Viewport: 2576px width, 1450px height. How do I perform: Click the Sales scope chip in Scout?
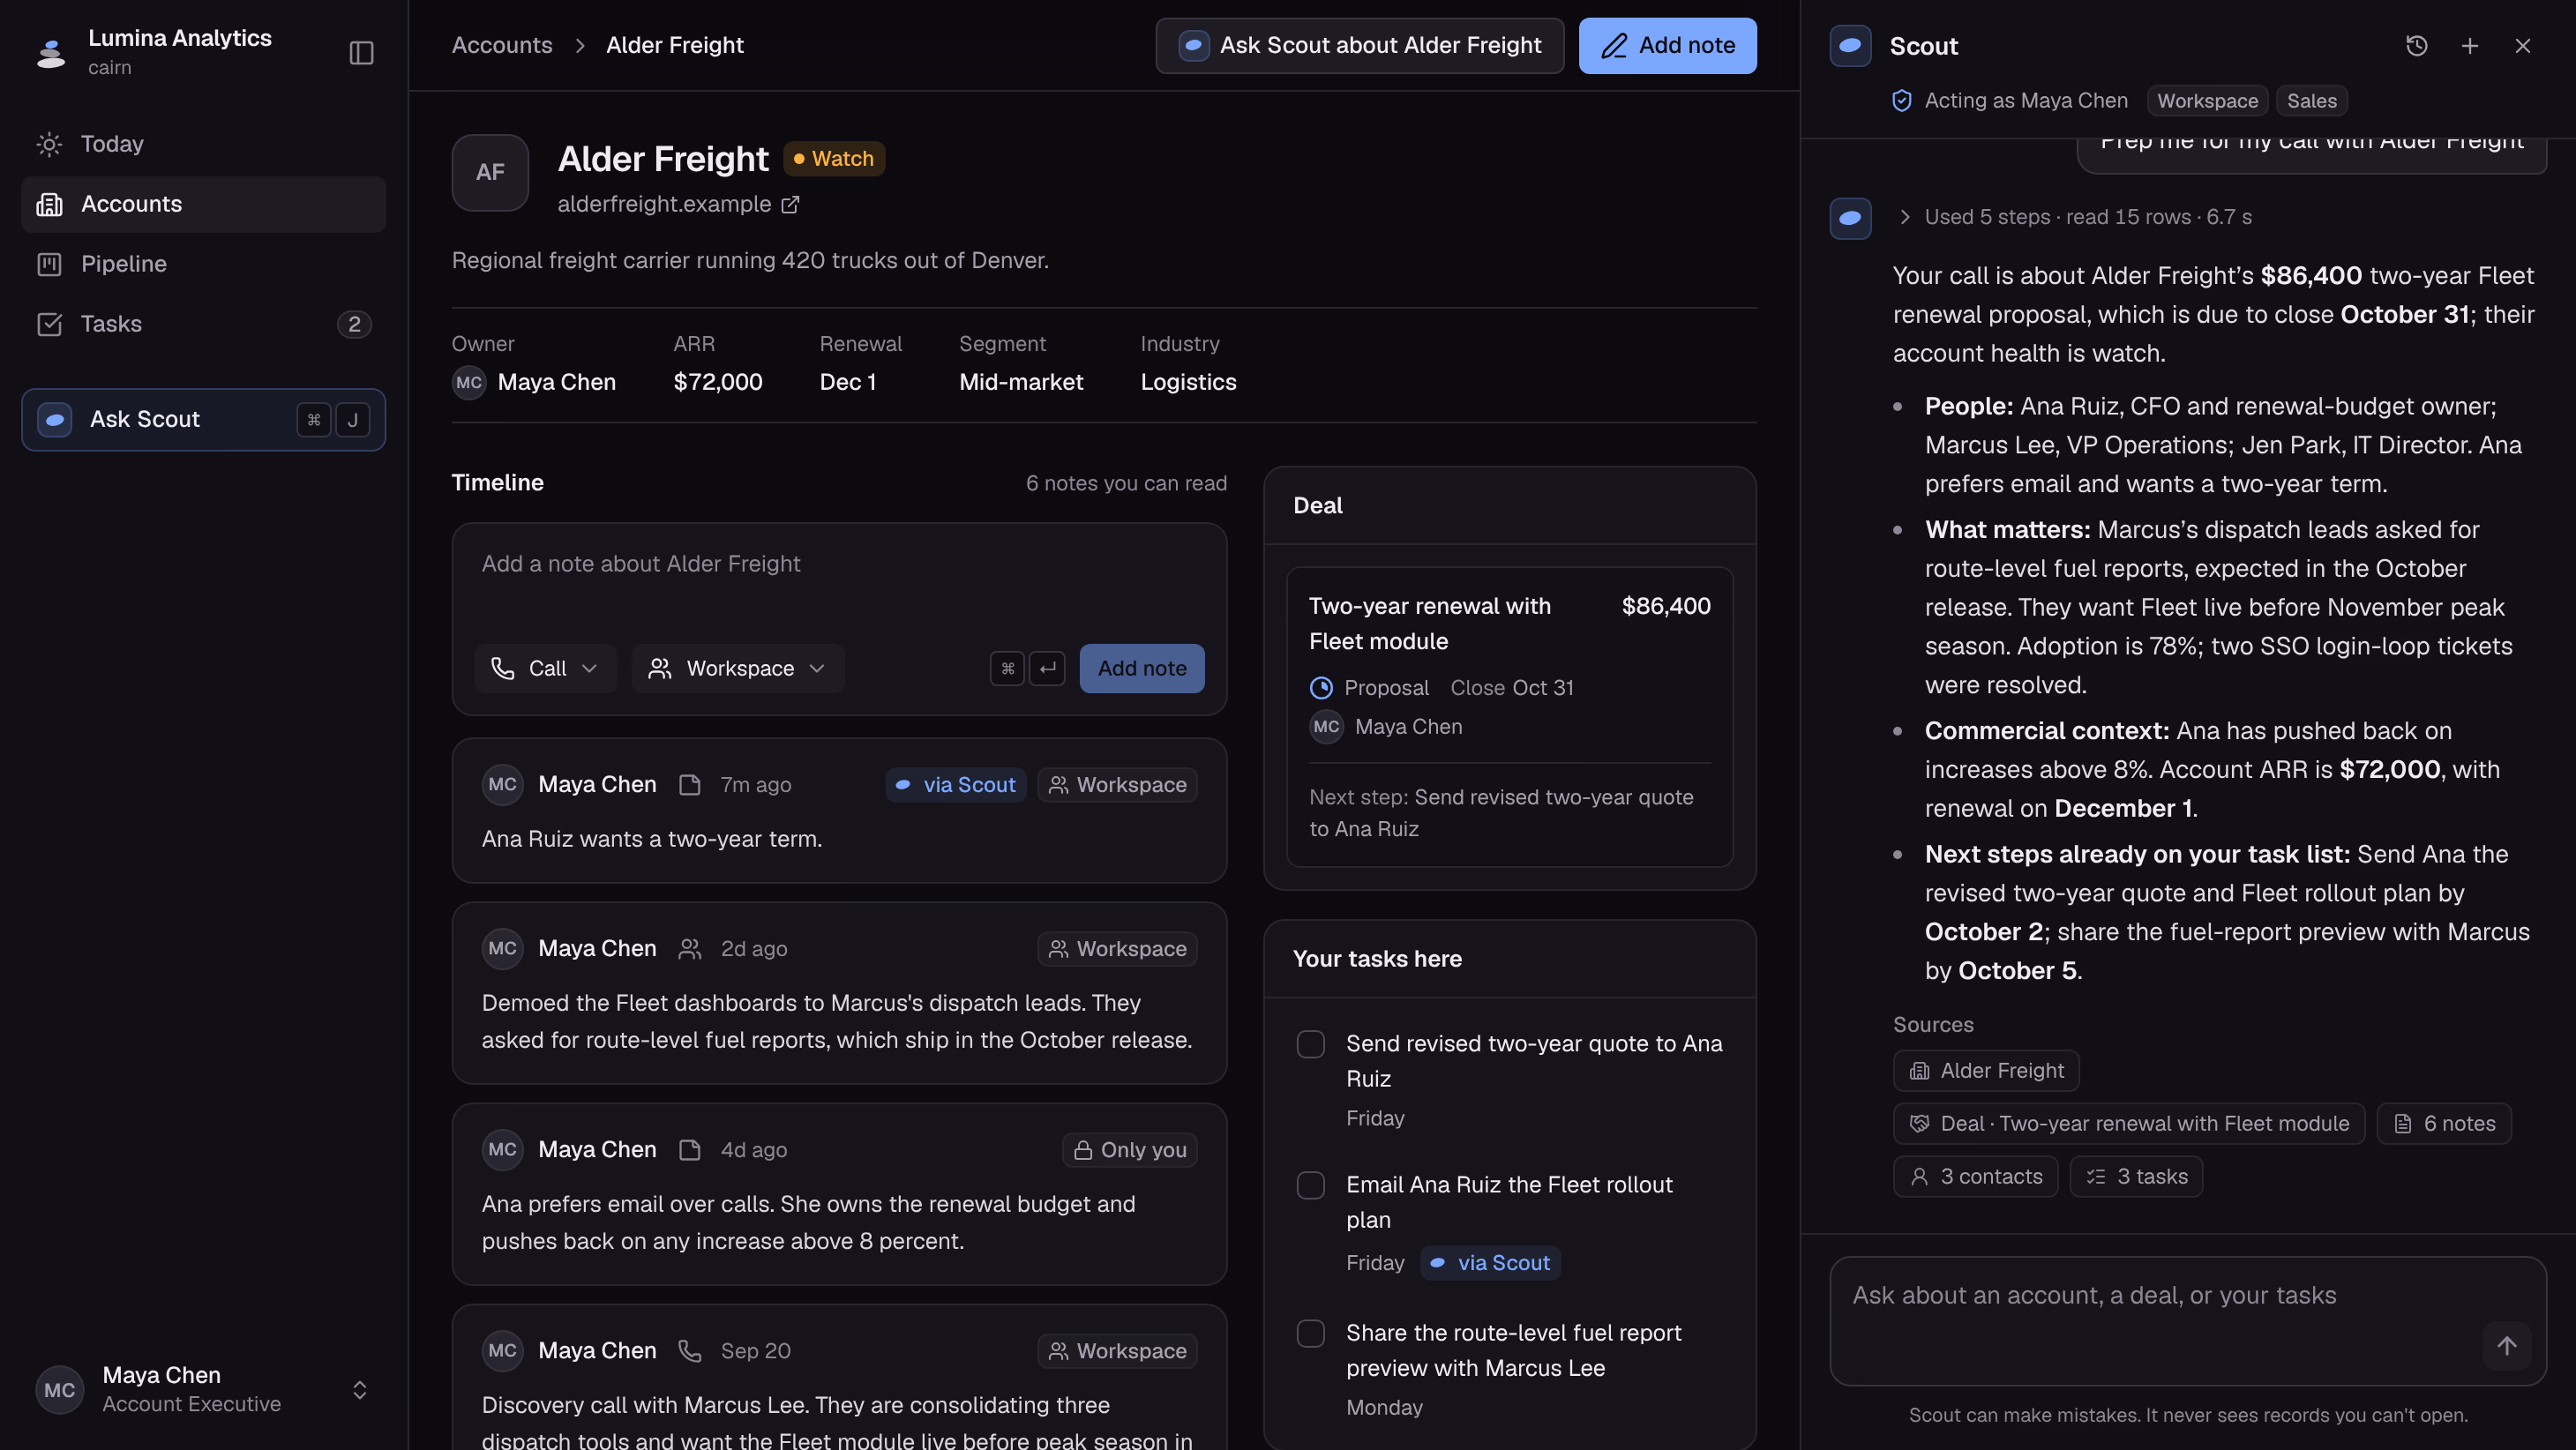[x=2311, y=100]
